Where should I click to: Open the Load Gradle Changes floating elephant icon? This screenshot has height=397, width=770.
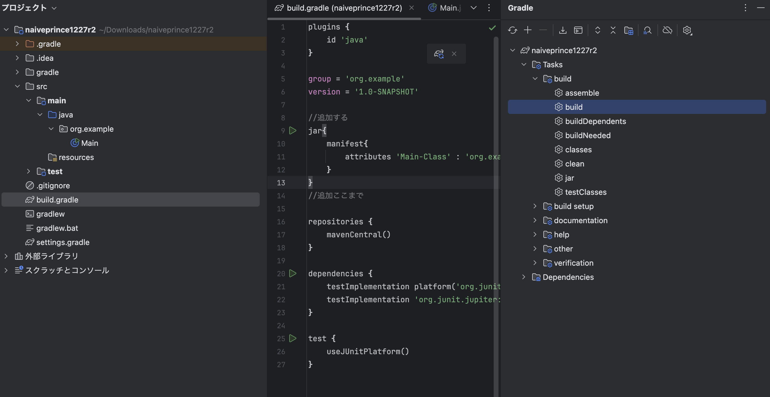click(x=439, y=54)
